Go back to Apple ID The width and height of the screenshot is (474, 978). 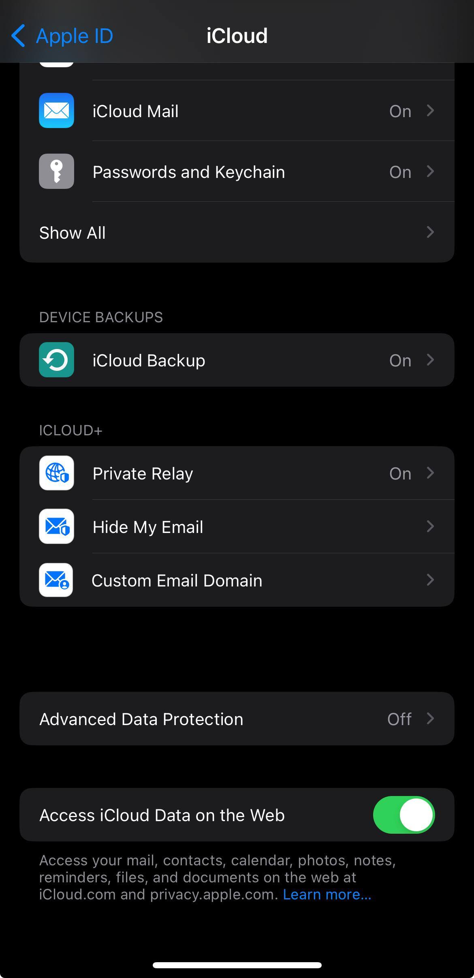click(75, 36)
